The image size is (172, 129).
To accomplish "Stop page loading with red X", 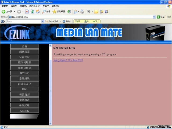I will 27,12.
